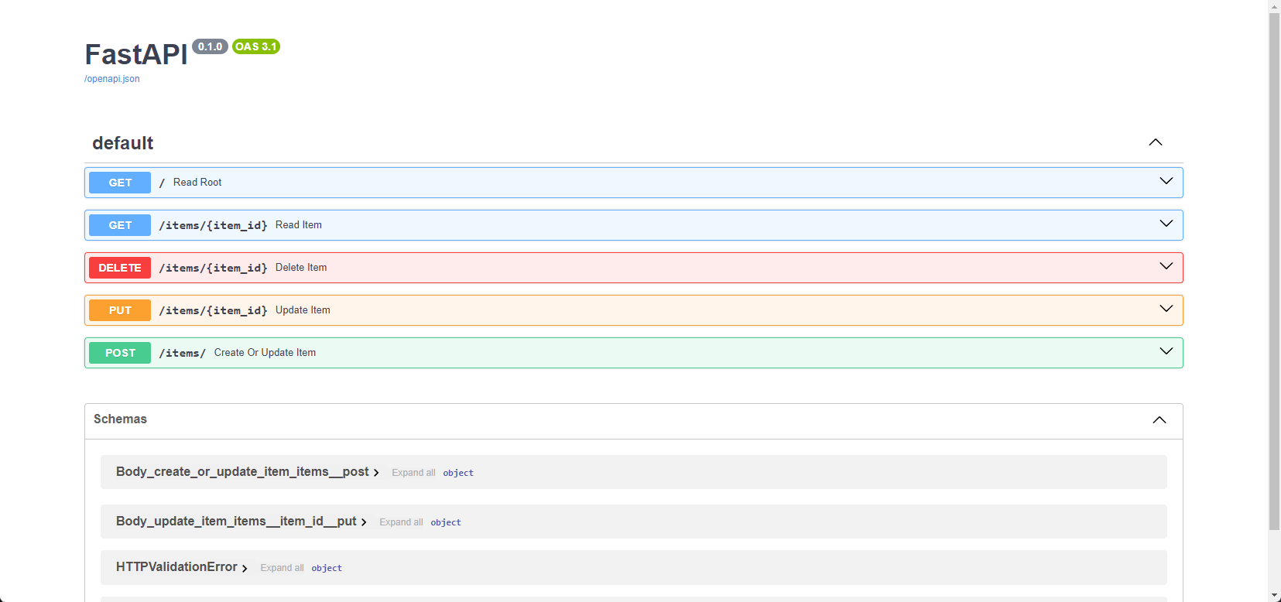The width and height of the screenshot is (1281, 602).
Task: Expand the DELETE Delete Item endpoint arrow
Action: tap(1166, 266)
